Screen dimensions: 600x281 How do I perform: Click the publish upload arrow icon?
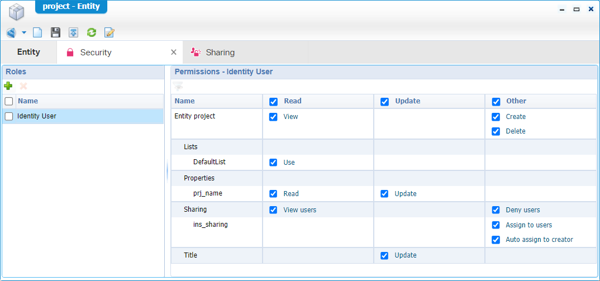point(73,33)
